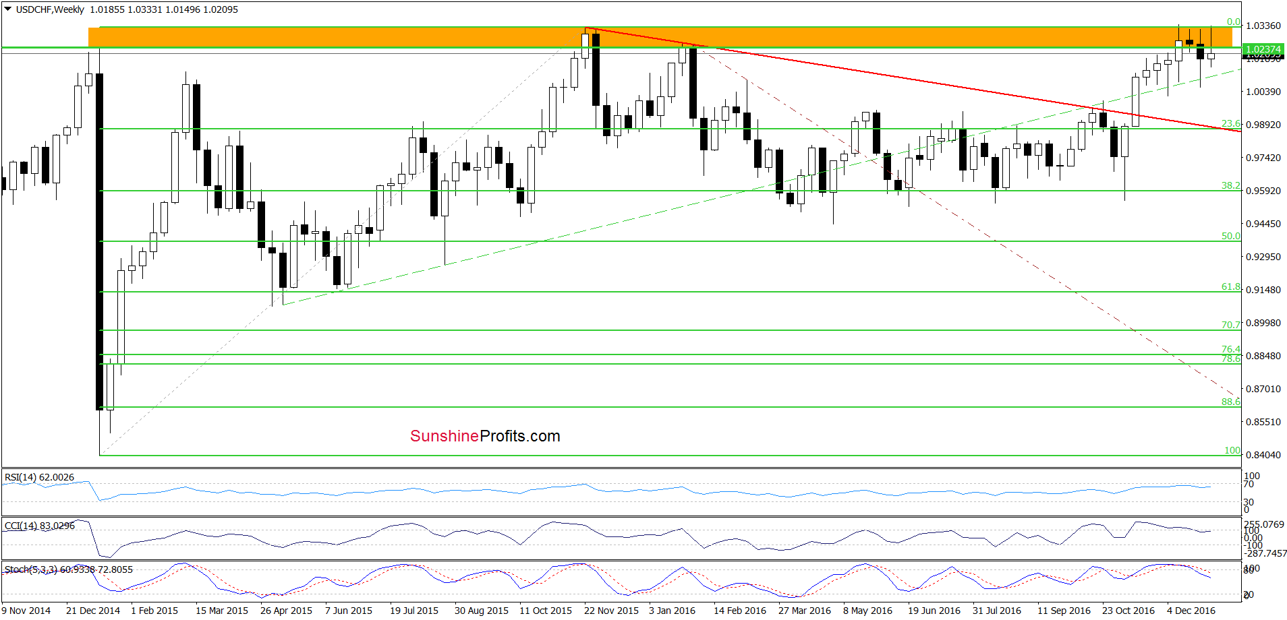Click the 0.95920 price axis label
This screenshot has width=1287, height=620.
(1263, 191)
